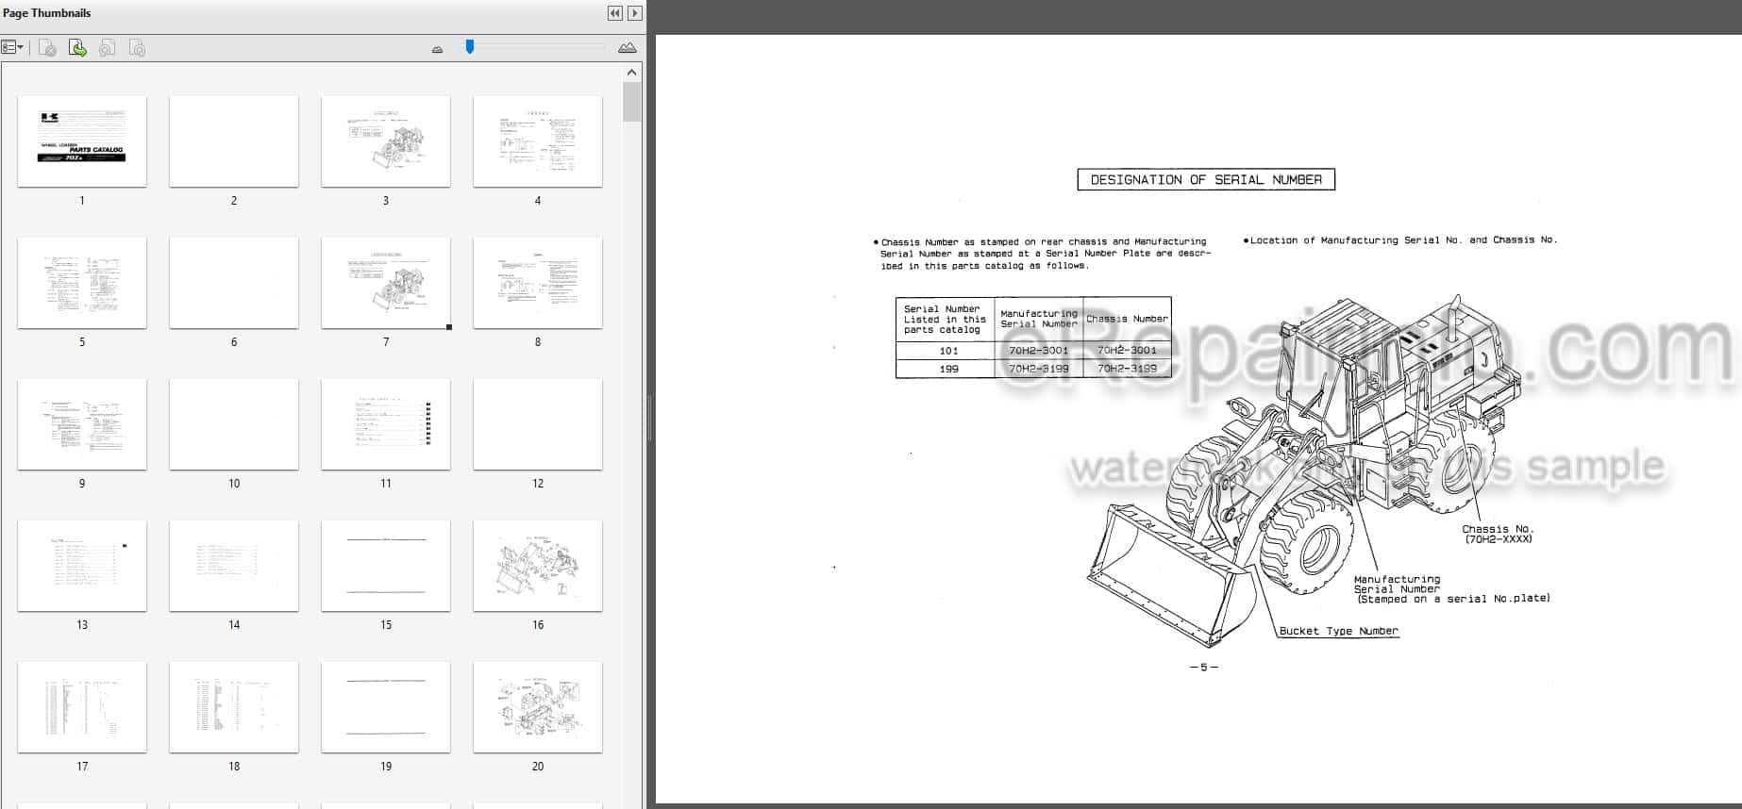Click the delete pages icon
This screenshot has height=809, width=1742.
(47, 48)
